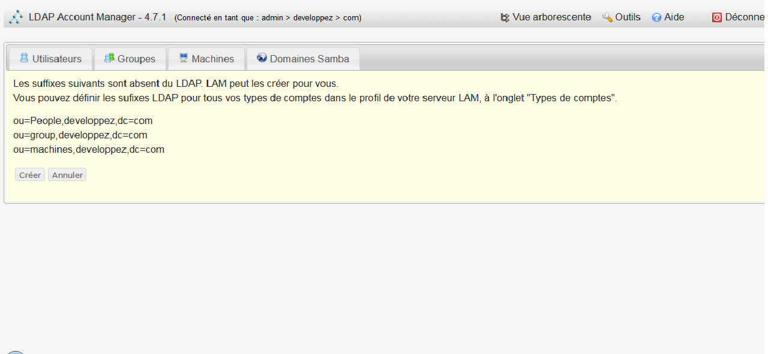Click the Annuler button
The height and width of the screenshot is (354, 768).
point(67,175)
